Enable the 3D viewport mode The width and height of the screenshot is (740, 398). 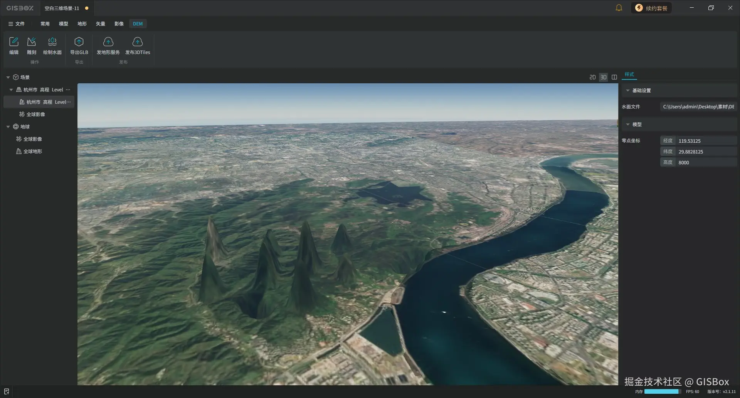603,77
